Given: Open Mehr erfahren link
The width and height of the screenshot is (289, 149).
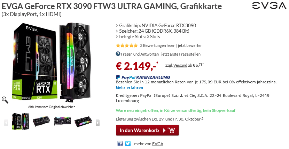Looking at the screenshot, I should pyautogui.click(x=130, y=88).
